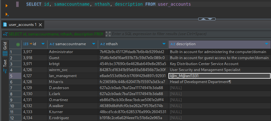Click the guest access built-in account description
Viewport: 271px width, 121px height.
220,58
